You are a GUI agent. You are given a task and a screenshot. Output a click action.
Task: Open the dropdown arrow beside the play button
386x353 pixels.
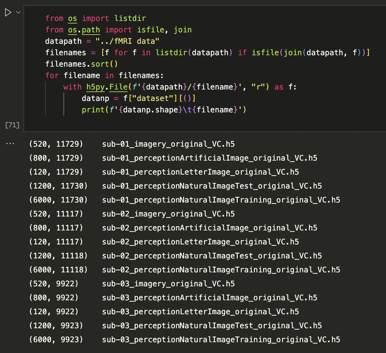click(x=18, y=12)
